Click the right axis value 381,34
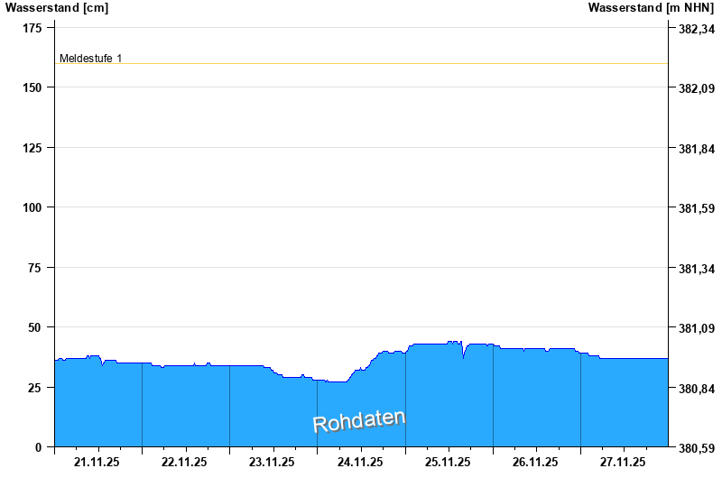722x496 pixels. click(x=697, y=269)
